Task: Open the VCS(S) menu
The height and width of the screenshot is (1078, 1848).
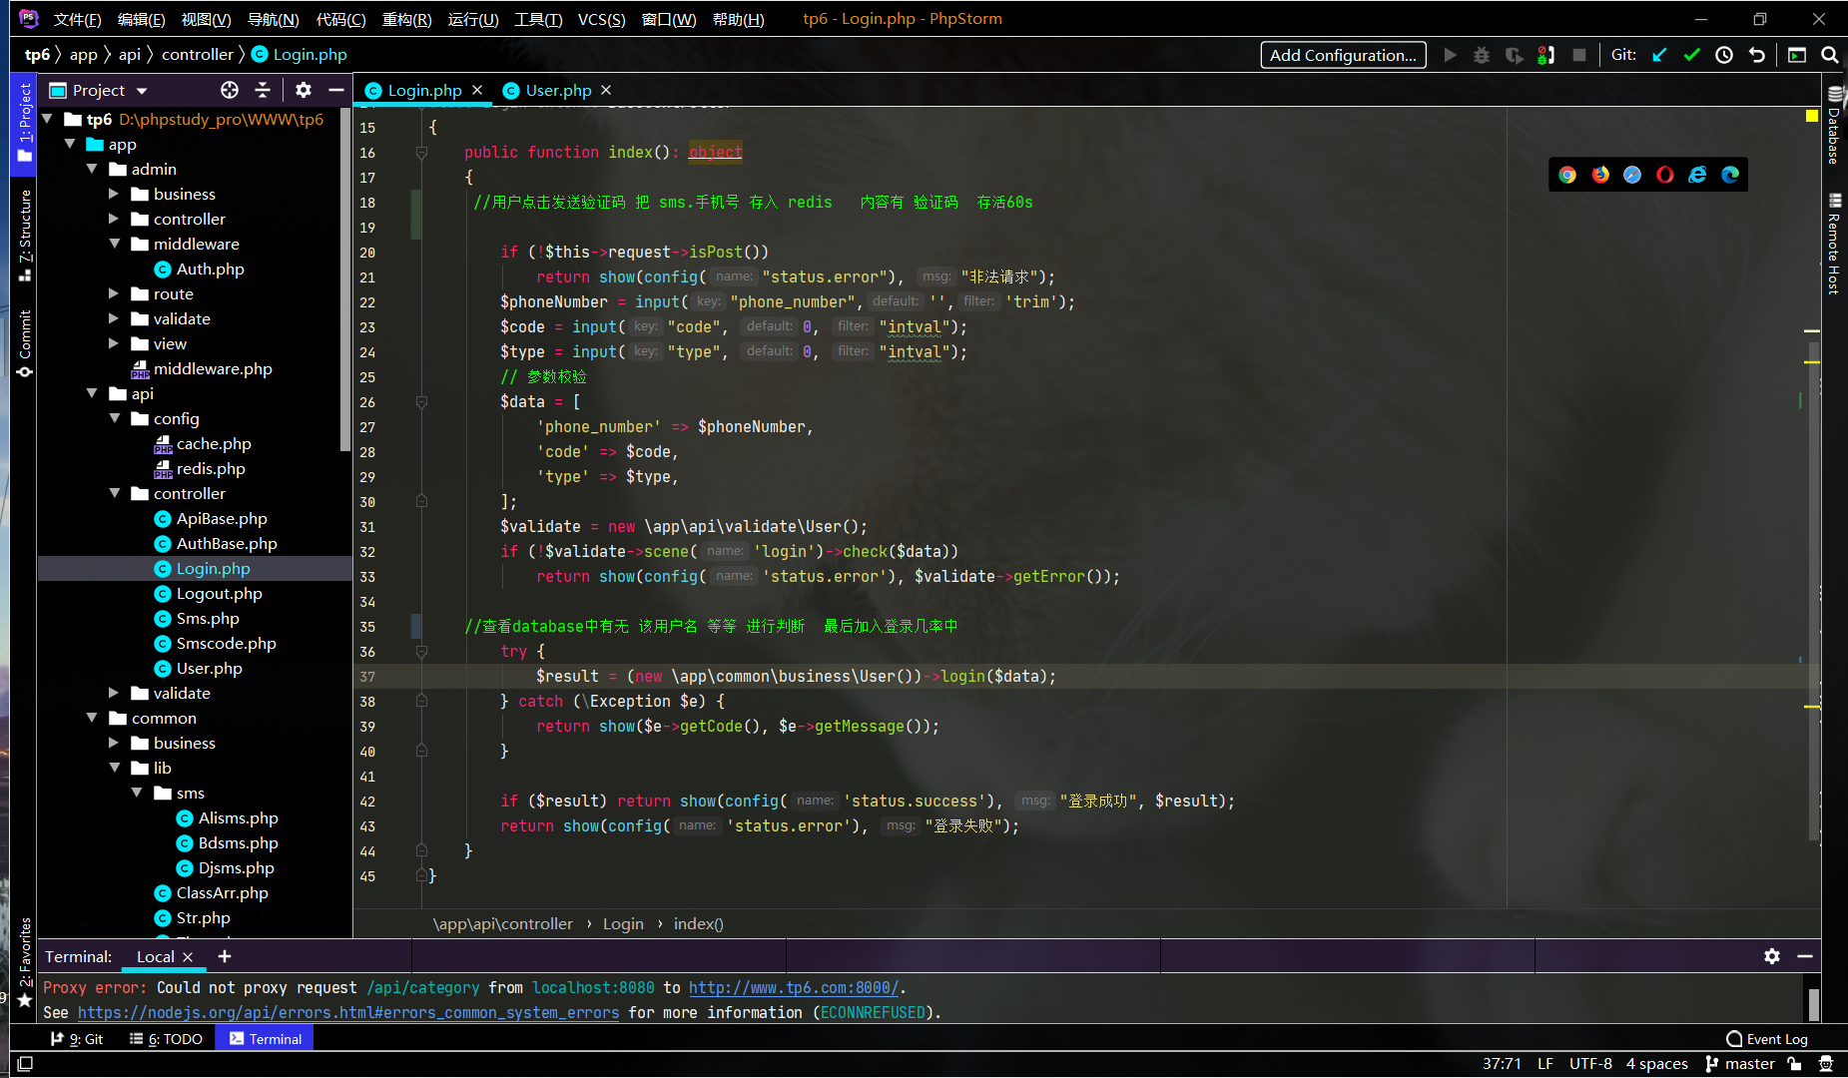Action: (x=601, y=19)
